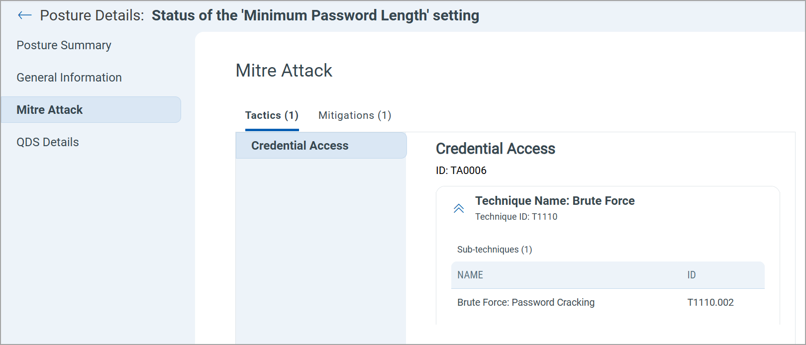
Task: Open the Posture Summary section
Action: pyautogui.click(x=64, y=45)
